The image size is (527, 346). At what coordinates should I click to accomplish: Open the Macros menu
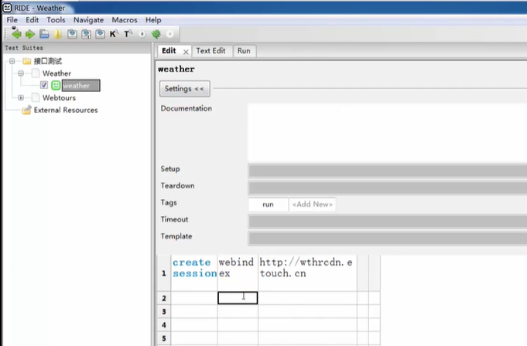(125, 20)
